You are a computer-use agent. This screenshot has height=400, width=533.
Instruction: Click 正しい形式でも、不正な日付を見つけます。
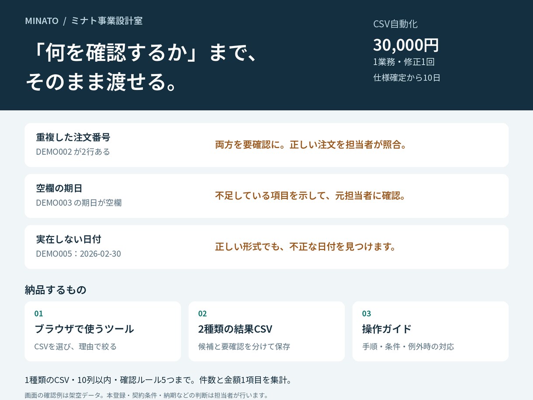pos(306,247)
